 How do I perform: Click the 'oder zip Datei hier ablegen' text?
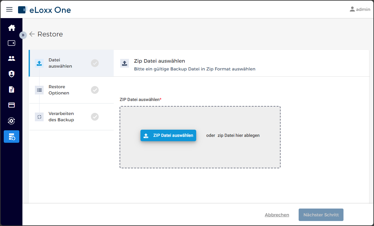233,135
